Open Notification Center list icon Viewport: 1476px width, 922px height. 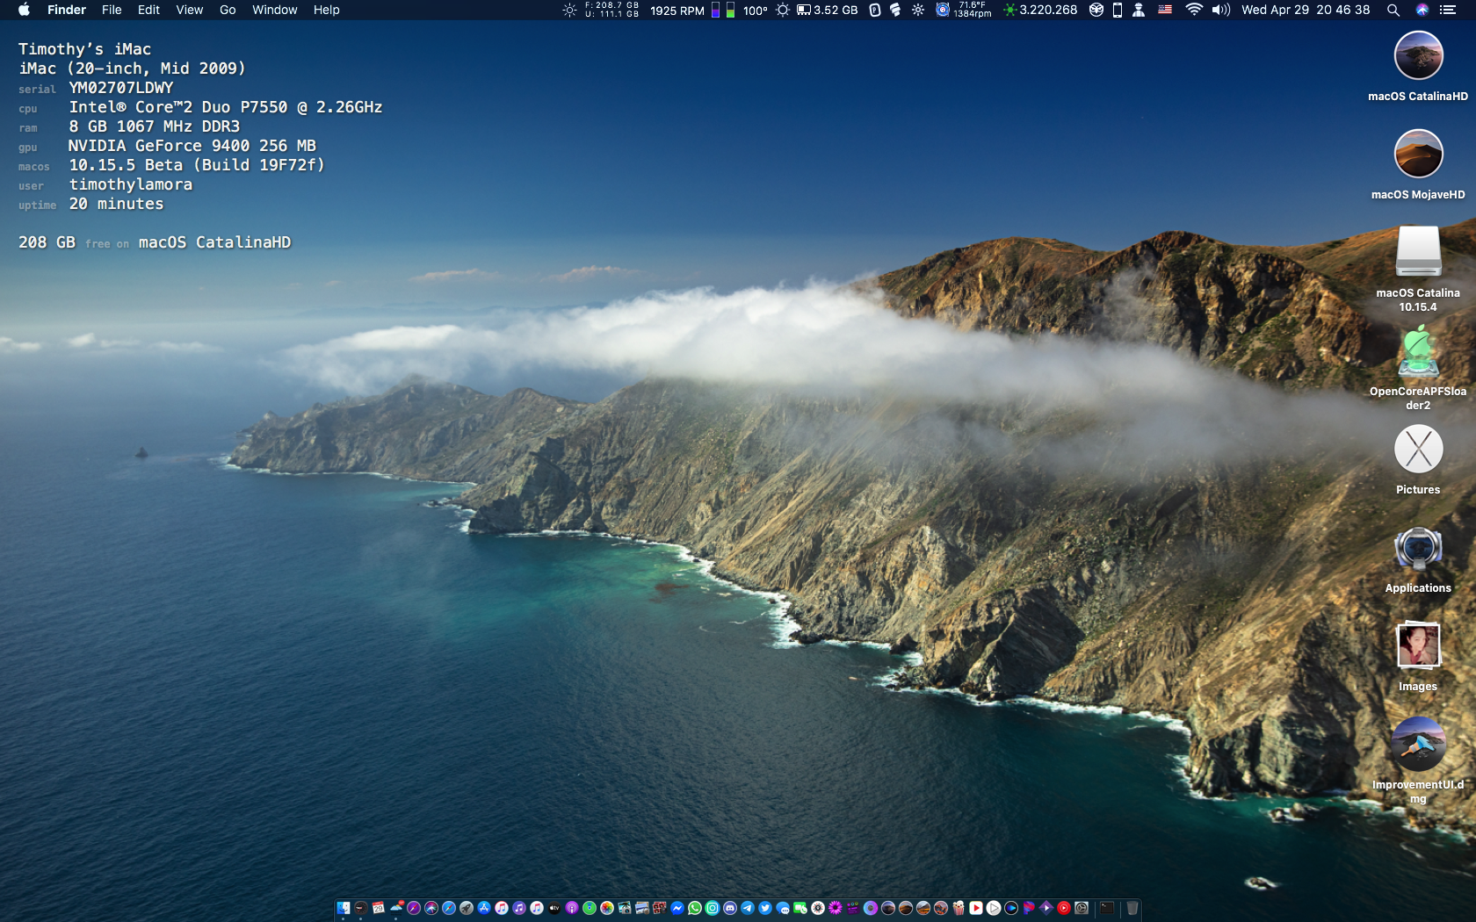1448,10
